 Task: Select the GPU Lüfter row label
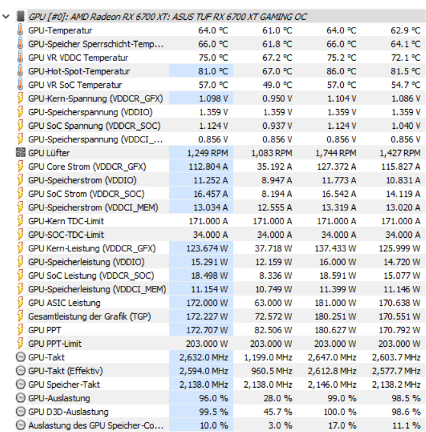coord(49,153)
